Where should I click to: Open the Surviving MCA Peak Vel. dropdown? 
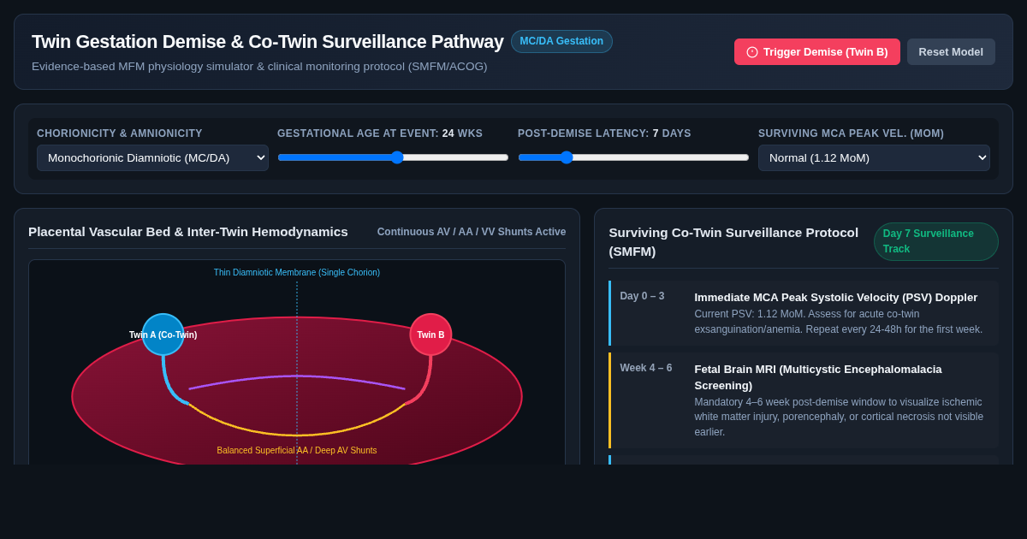pyautogui.click(x=874, y=157)
